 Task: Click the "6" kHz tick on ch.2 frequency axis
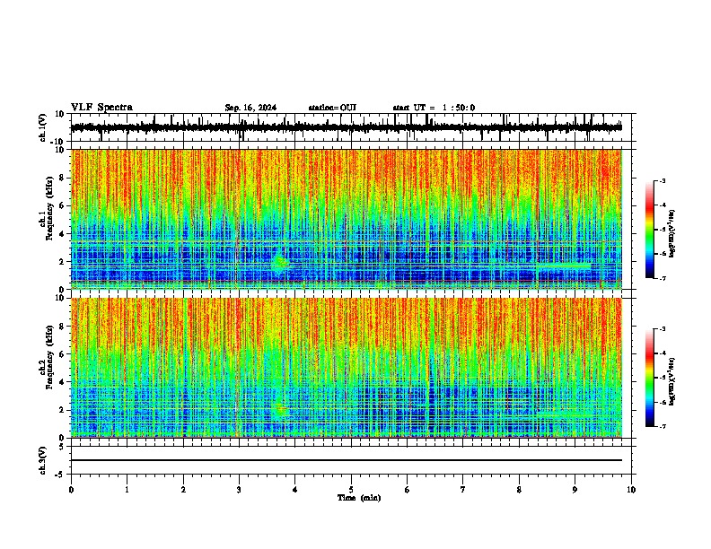[62, 353]
